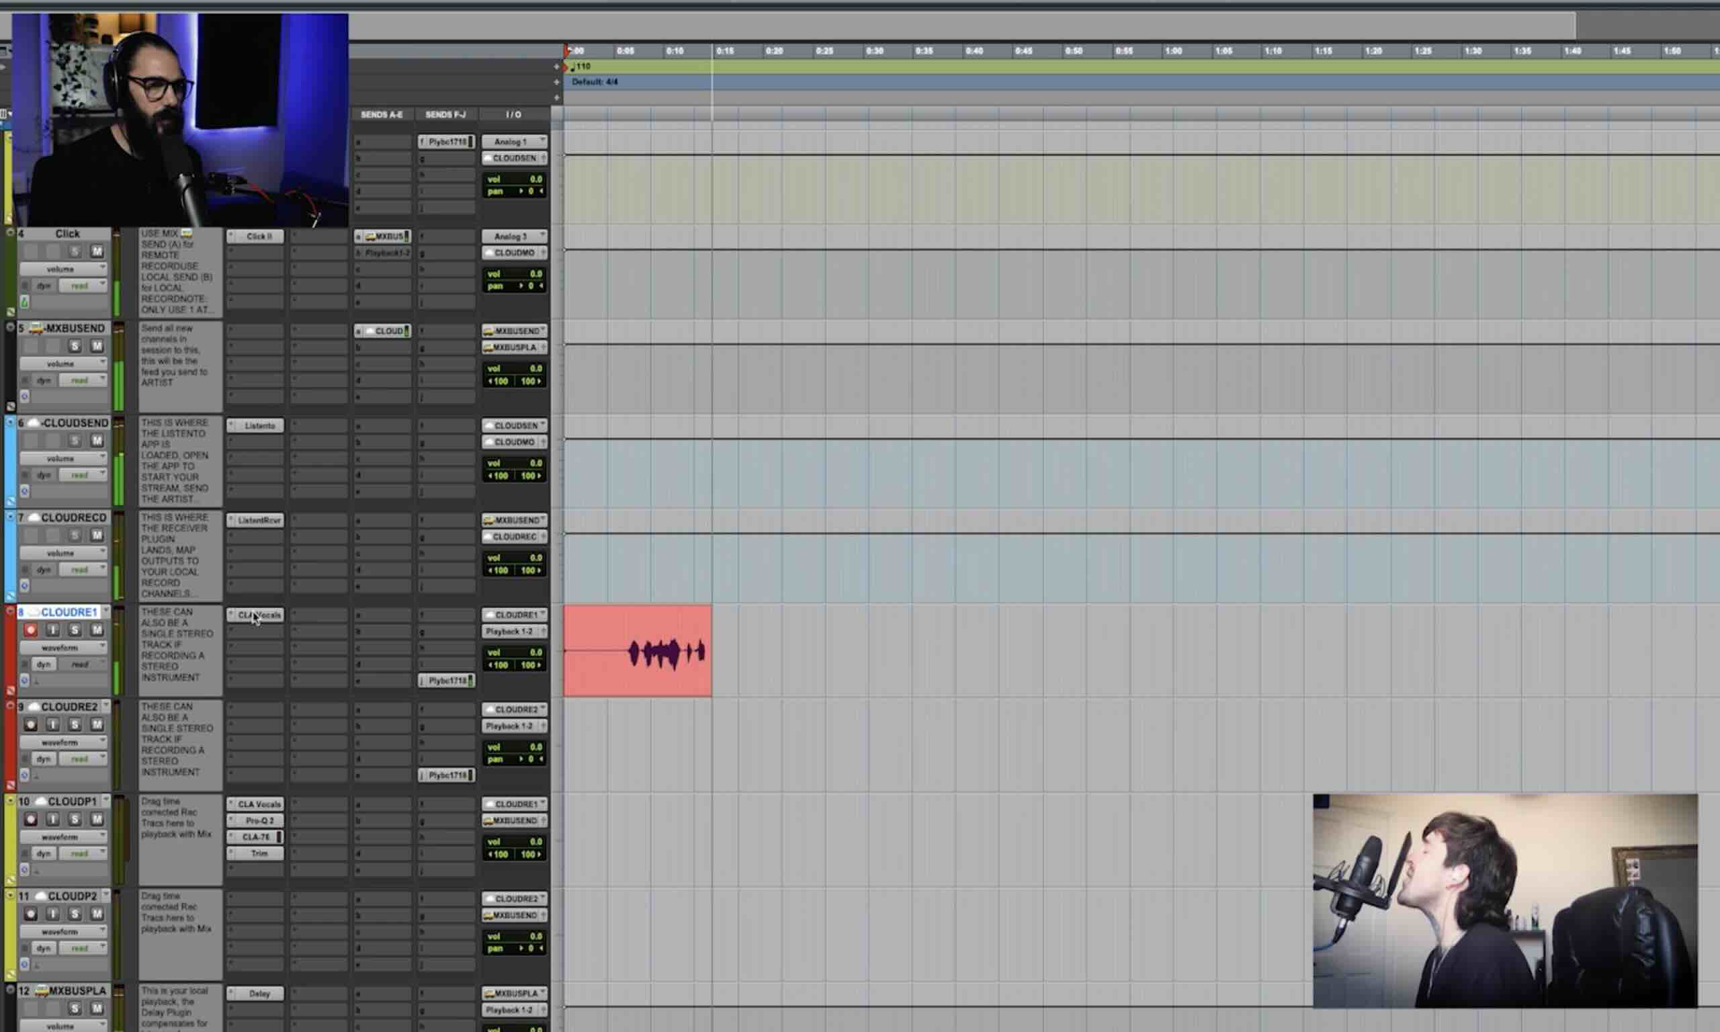Click the freeze icon on CLOUDRE1 track
This screenshot has width=1720, height=1032.
(24, 680)
